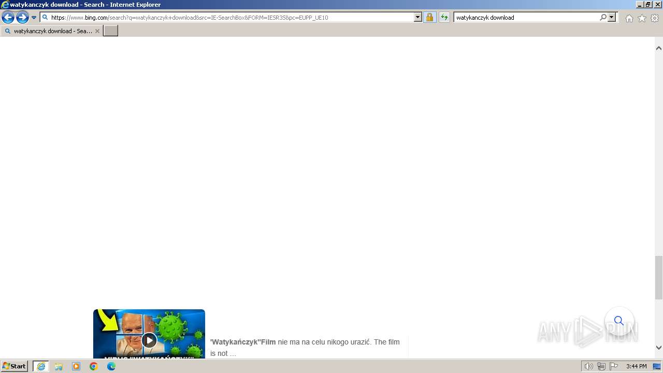The height and width of the screenshot is (373, 663).
Task: Click the vertical scrollbar thumb
Action: pyautogui.click(x=659, y=277)
